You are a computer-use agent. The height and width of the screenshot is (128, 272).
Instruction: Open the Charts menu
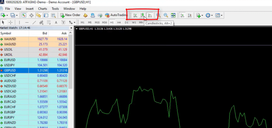(x=42, y=9)
